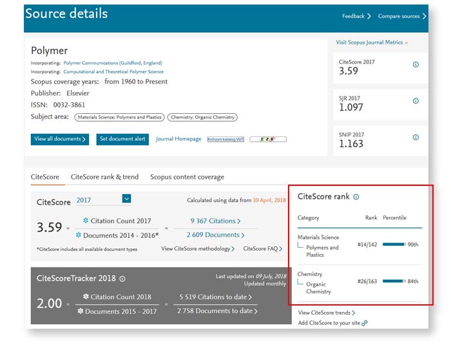Open 5 519 Citations to date link
The image size is (451, 348).
215,297
